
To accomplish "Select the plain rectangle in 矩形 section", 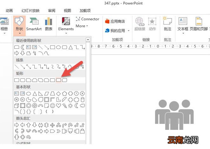I will click(x=17, y=80).
